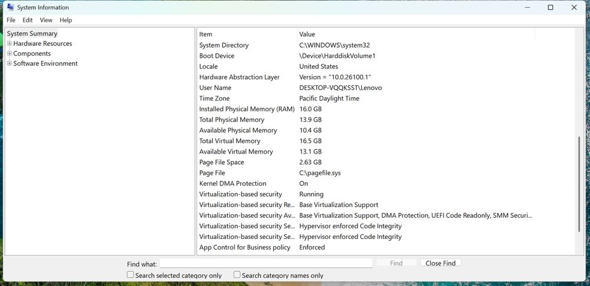Select the Available Physical Memory row

[x=365, y=130]
